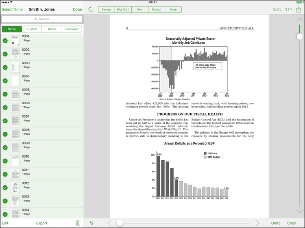
Task: Tap the fullscreen expand arrows icon
Action: click(x=91, y=223)
